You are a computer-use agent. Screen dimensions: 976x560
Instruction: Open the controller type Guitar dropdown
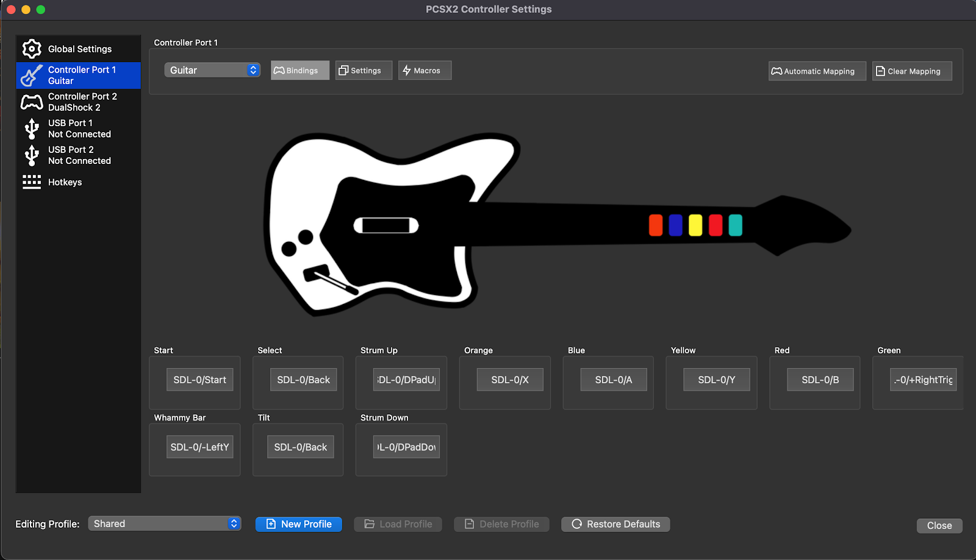[212, 70]
